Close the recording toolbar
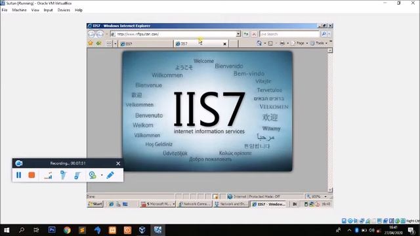Viewport: 420px width, 236px height. click(118, 163)
